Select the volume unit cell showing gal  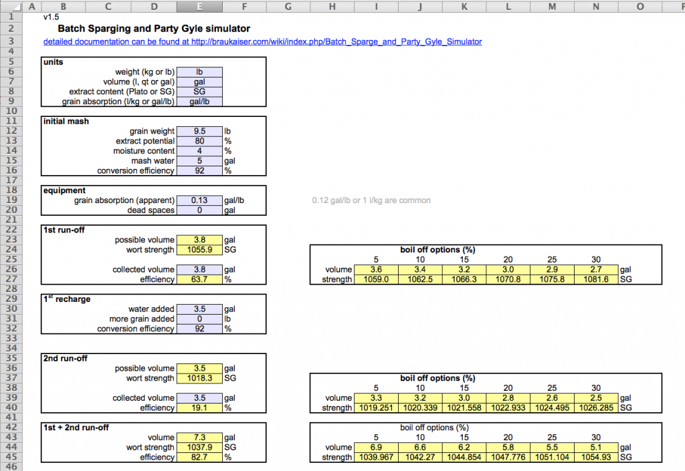pos(199,82)
